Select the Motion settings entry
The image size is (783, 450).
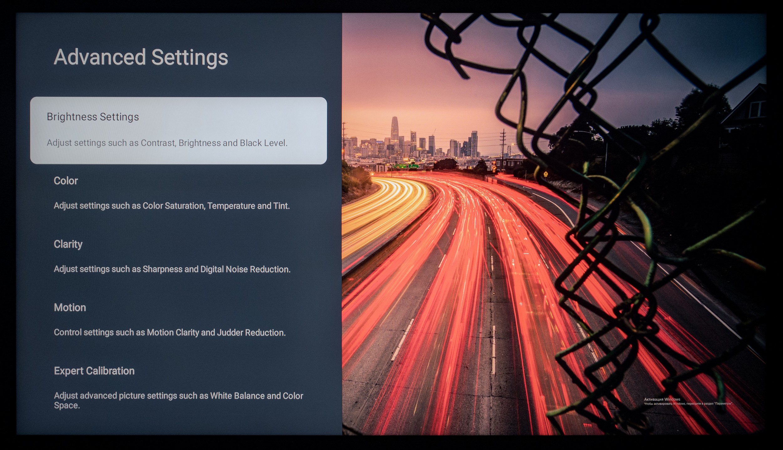coord(70,307)
